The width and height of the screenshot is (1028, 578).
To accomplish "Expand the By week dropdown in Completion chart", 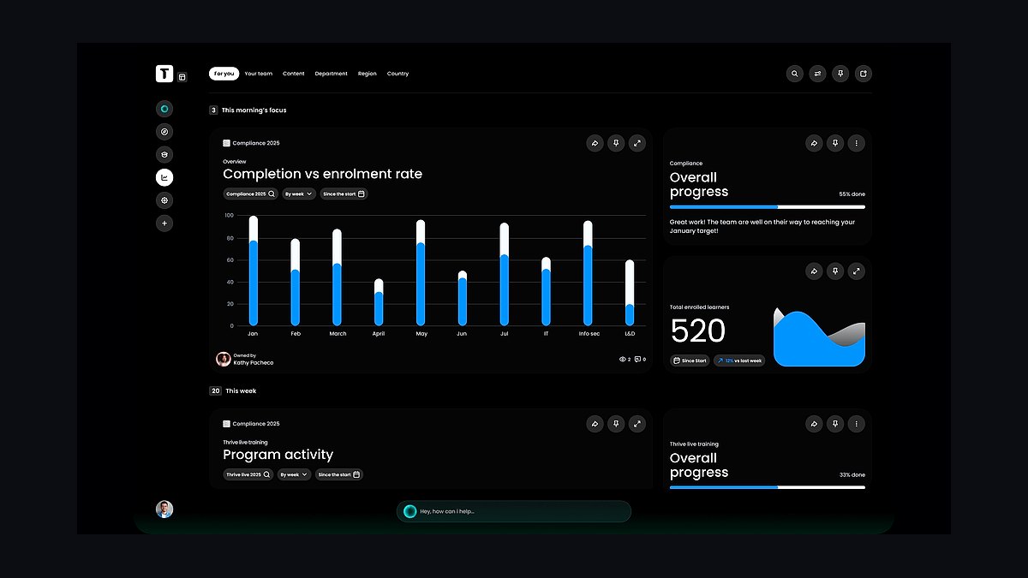I will 299,194.
